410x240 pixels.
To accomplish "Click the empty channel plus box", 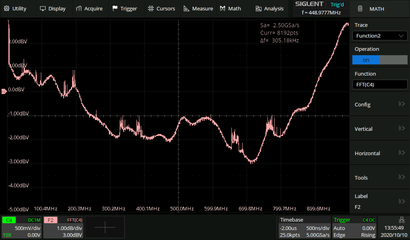I will (x=105, y=227).
